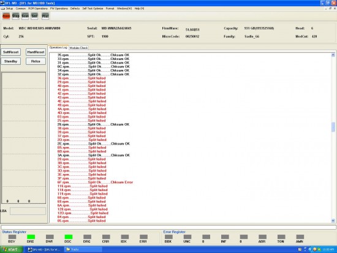337x253 pixels.
Task: Select the 37.rpm Split failed row
Action: click(81, 136)
